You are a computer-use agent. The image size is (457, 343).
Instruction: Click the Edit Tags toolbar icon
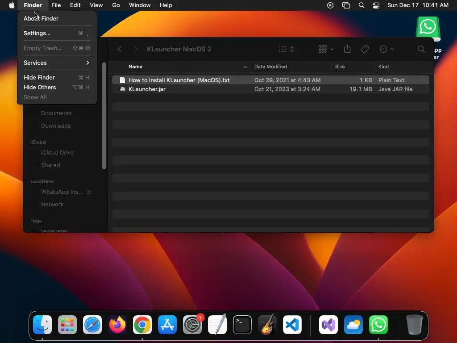[365, 49]
